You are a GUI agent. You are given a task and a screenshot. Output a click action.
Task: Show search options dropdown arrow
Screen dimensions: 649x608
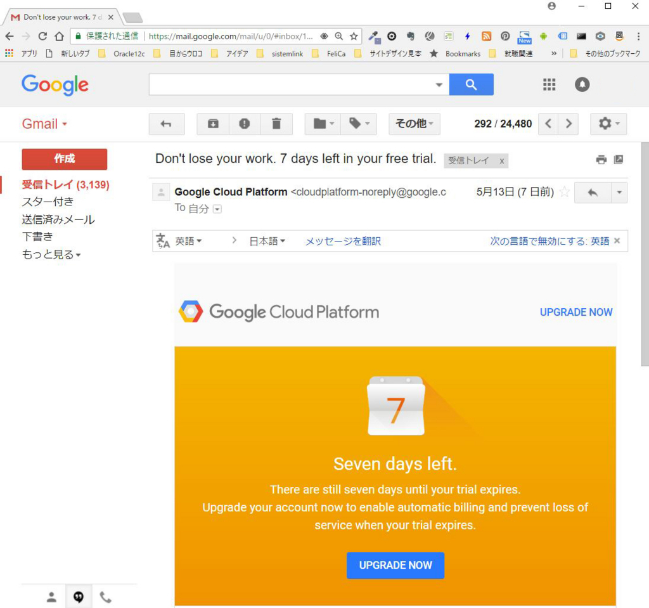439,85
